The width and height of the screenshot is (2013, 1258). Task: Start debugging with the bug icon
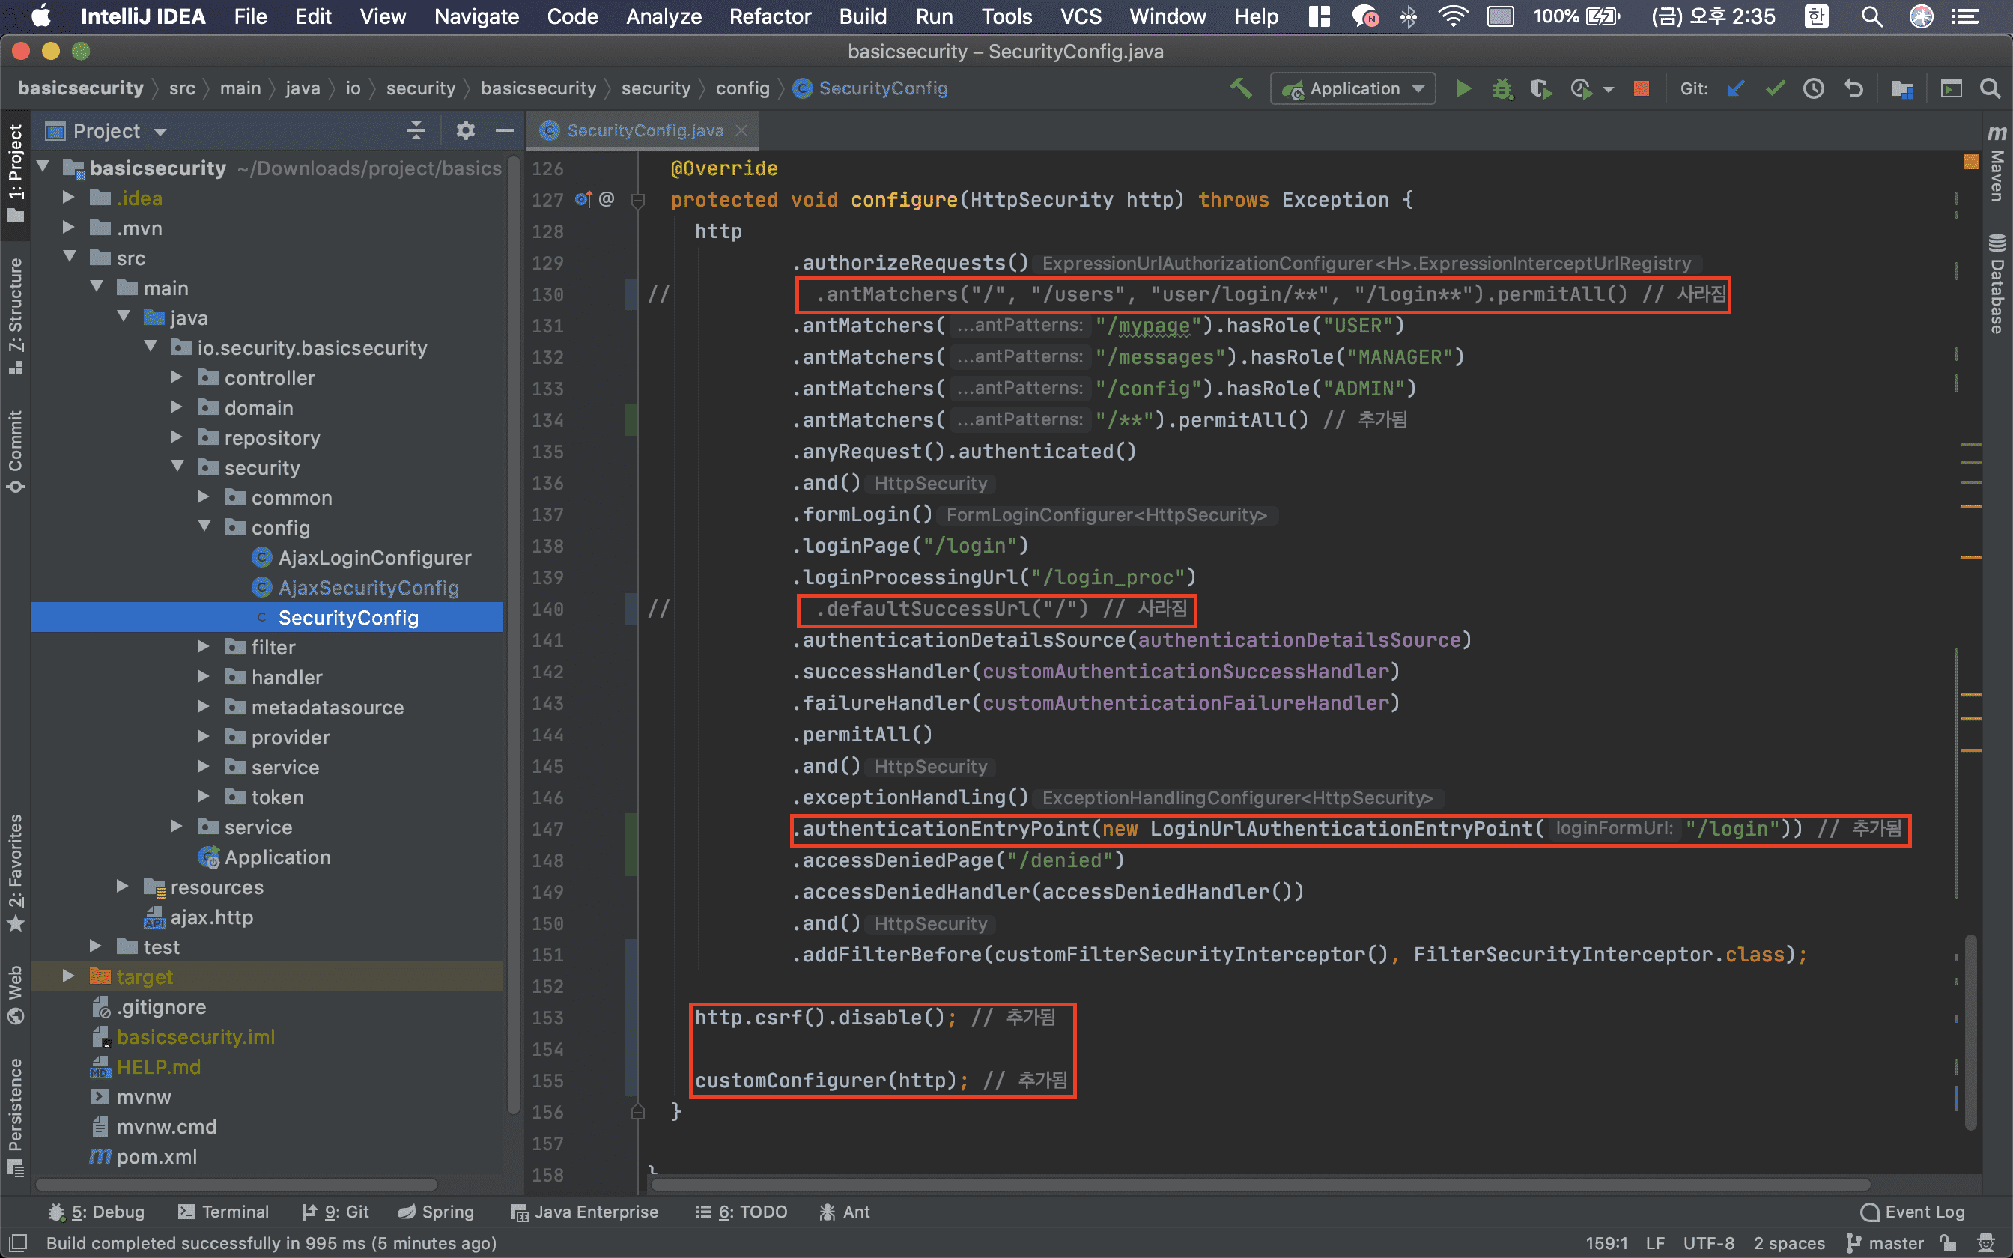pyautogui.click(x=1502, y=88)
